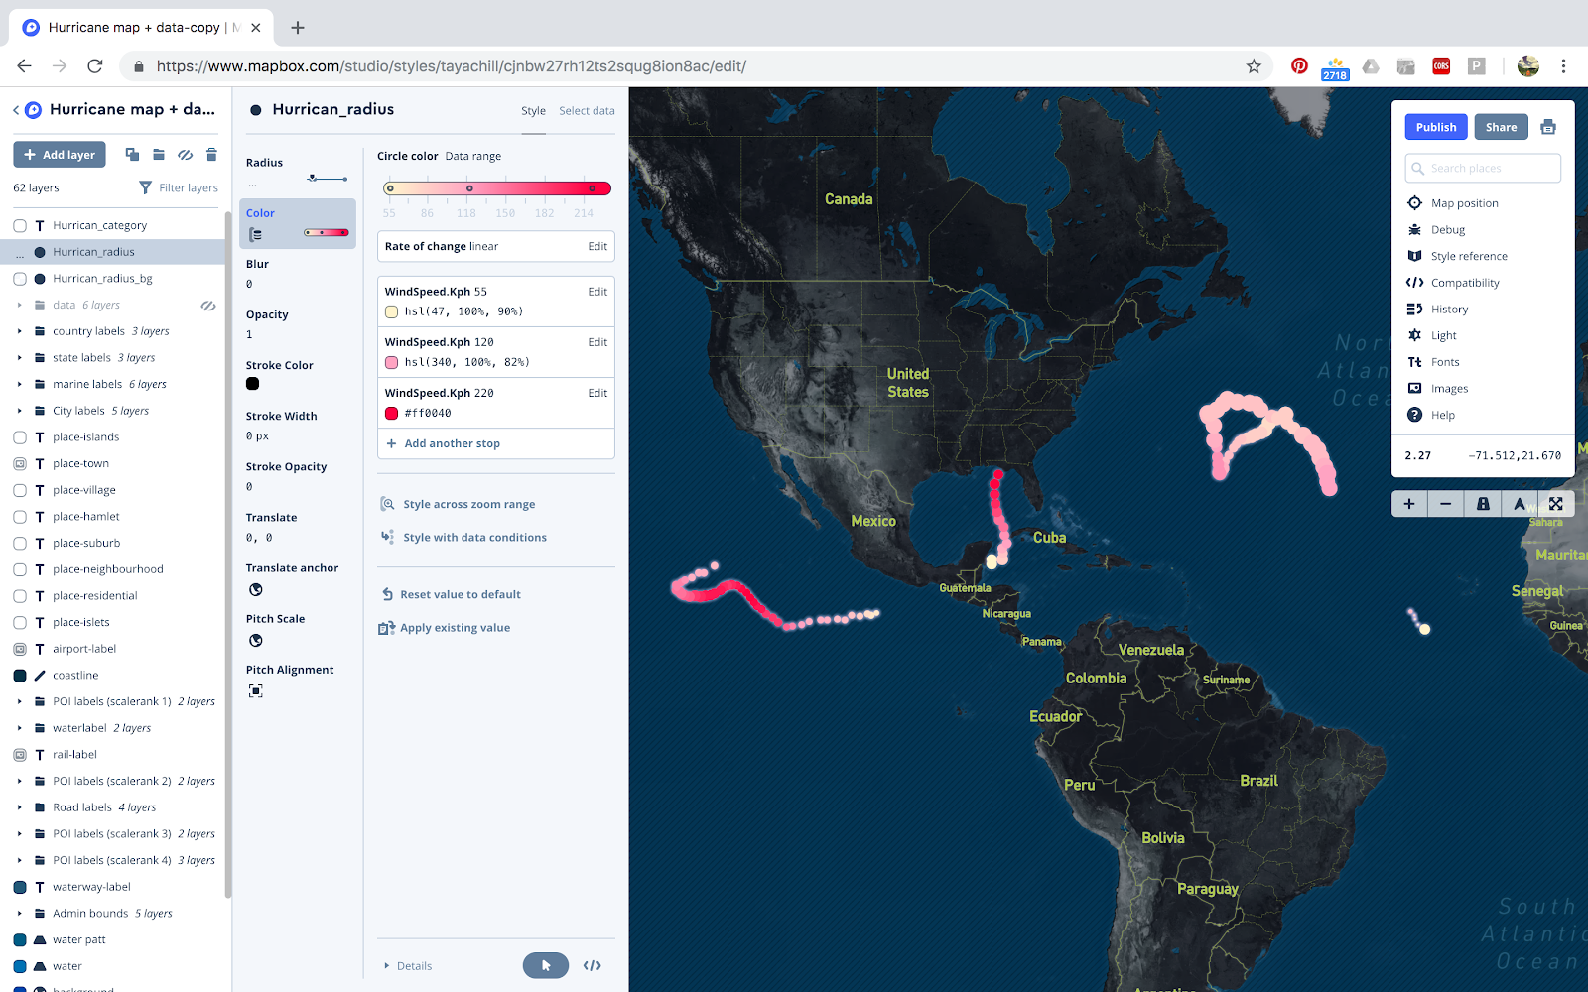Viewport: 1588px width, 992px height.
Task: Go back with the styles chevron
Action: [16, 110]
